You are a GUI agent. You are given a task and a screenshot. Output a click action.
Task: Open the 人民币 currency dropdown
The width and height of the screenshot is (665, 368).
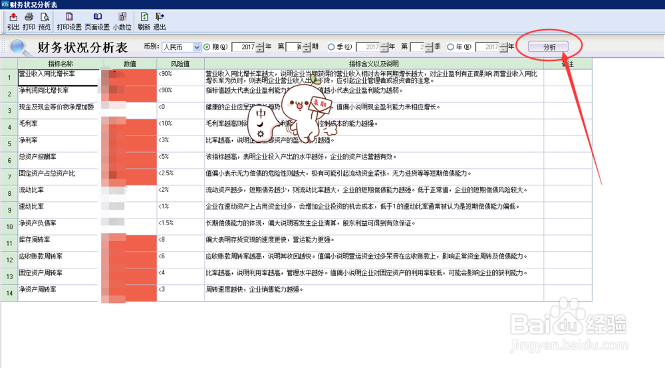[x=196, y=47]
